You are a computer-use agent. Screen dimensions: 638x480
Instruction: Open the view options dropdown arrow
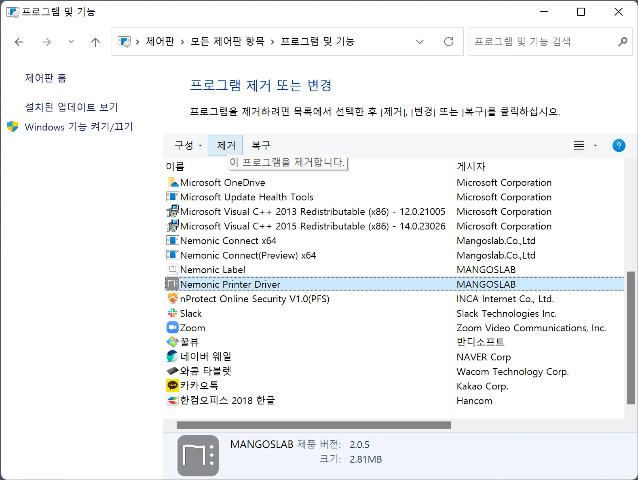click(595, 145)
